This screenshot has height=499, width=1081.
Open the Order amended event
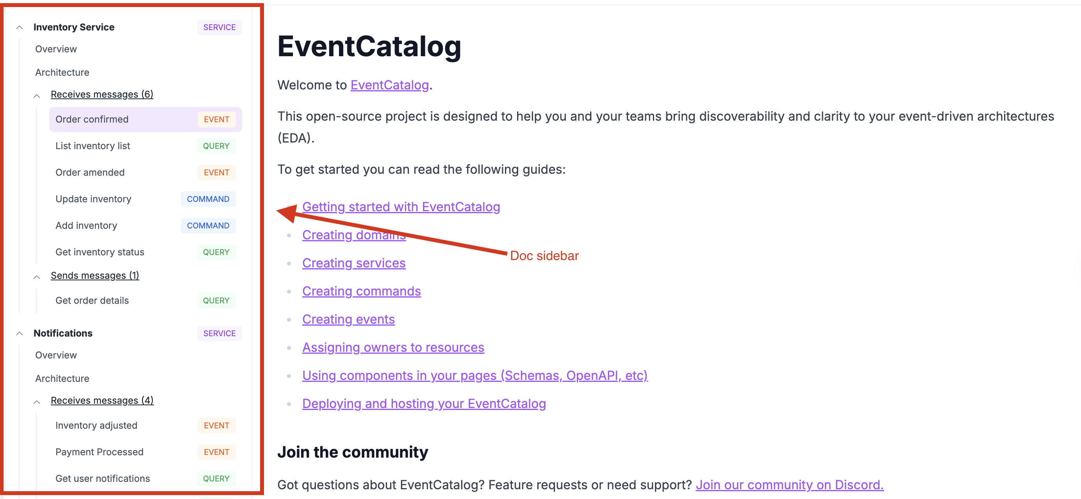point(90,173)
